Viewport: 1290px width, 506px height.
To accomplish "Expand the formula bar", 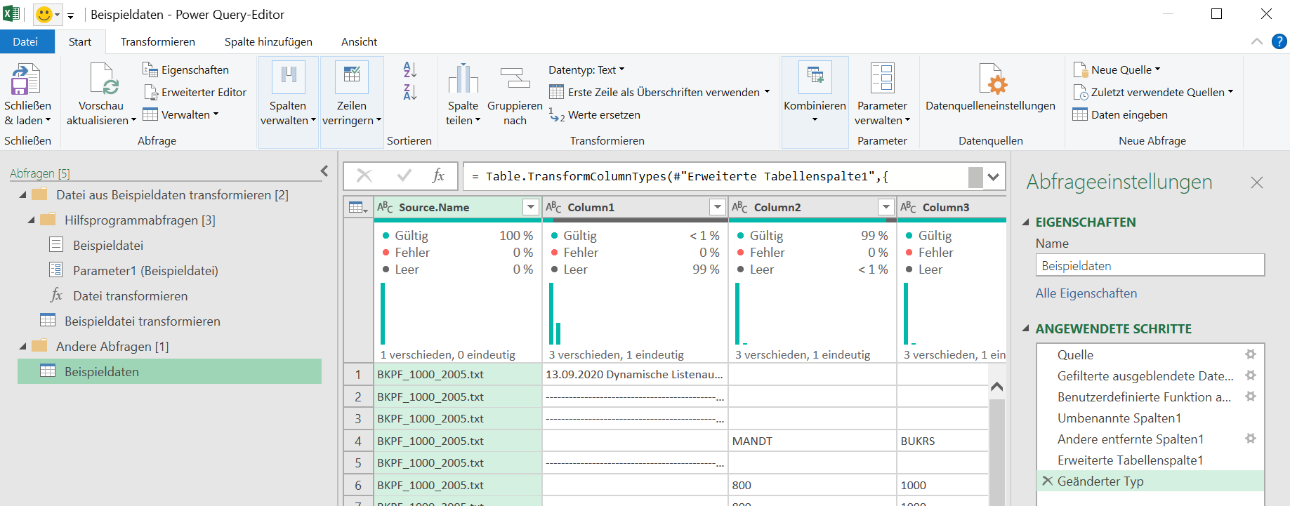I will (993, 177).
